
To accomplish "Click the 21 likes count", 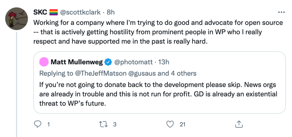I will click(x=182, y=124).
